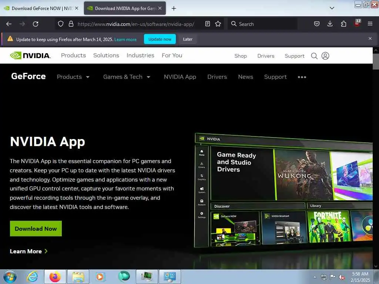Open the NVIDIA account profile icon

[x=325, y=56]
